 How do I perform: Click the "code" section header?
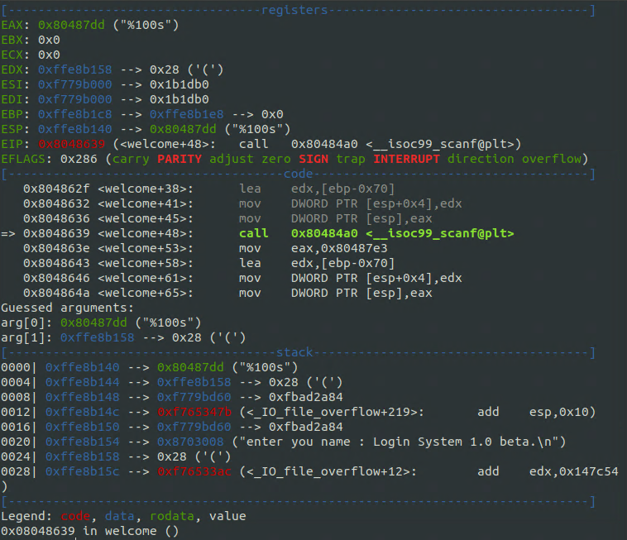(x=299, y=174)
